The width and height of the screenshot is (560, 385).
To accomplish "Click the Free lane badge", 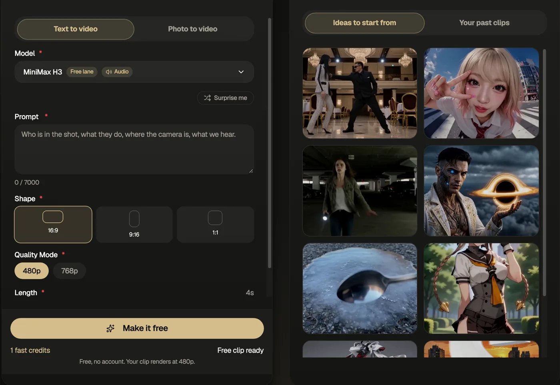I will 82,72.
